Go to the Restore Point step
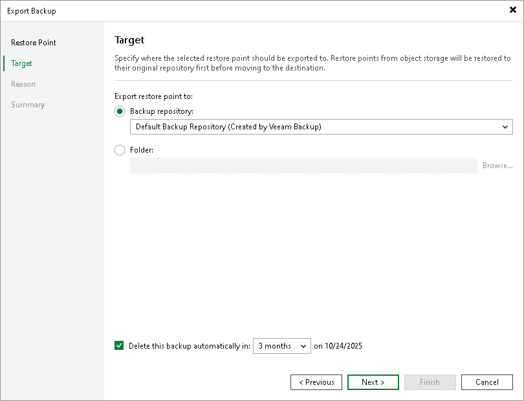The height and width of the screenshot is (401, 524). point(33,43)
